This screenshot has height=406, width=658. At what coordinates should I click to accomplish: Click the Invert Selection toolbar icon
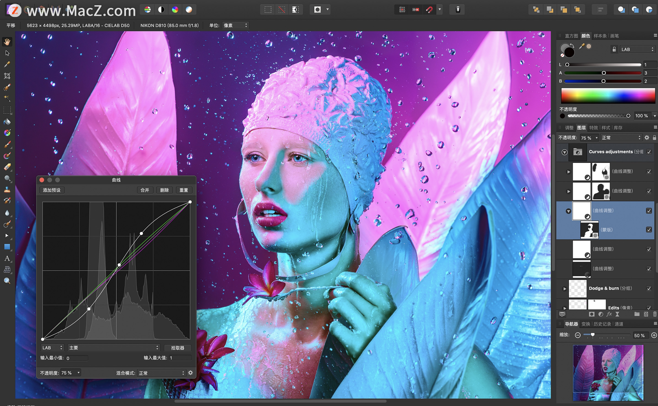(x=296, y=10)
